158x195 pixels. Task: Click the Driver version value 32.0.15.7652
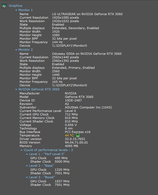[x=75, y=139]
